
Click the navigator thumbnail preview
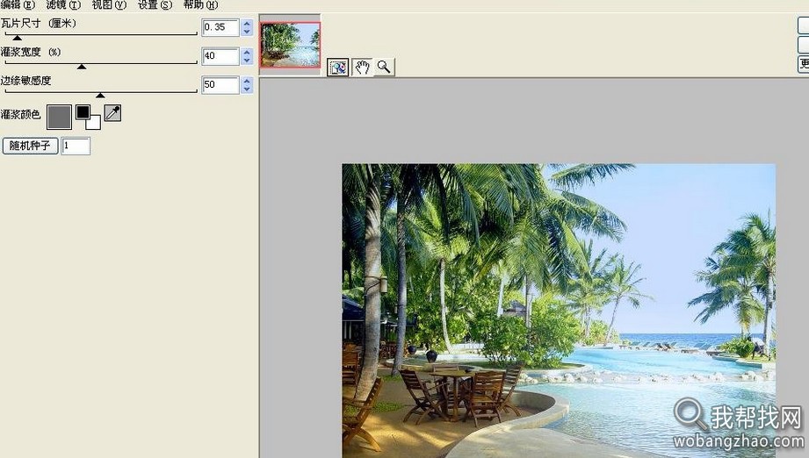[x=291, y=45]
